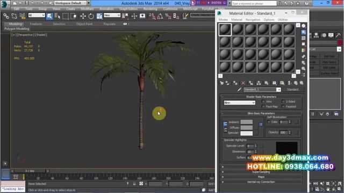344x193 pixels.
Task: Activate Select and Rotate tool
Action: tap(91, 16)
